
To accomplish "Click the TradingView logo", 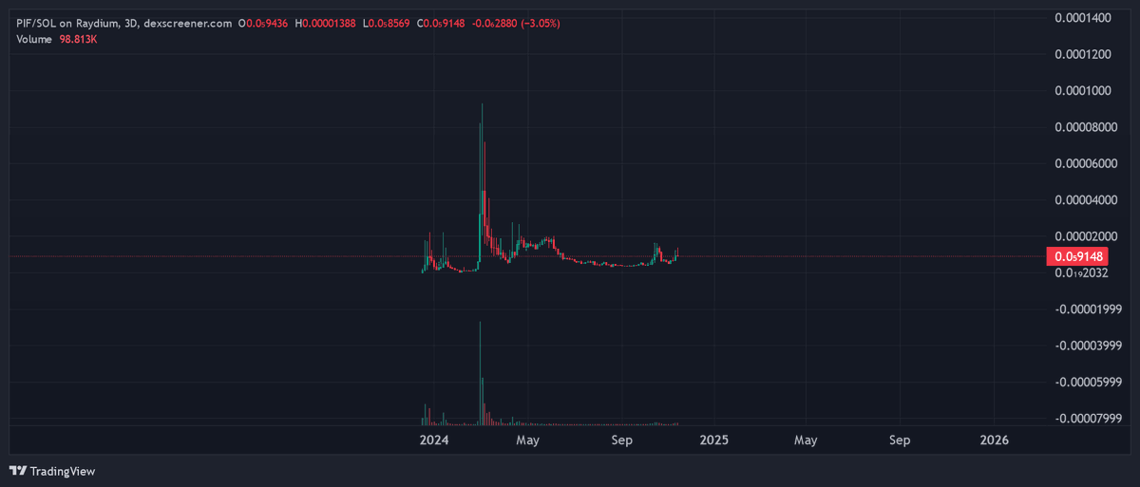I will click(x=52, y=471).
